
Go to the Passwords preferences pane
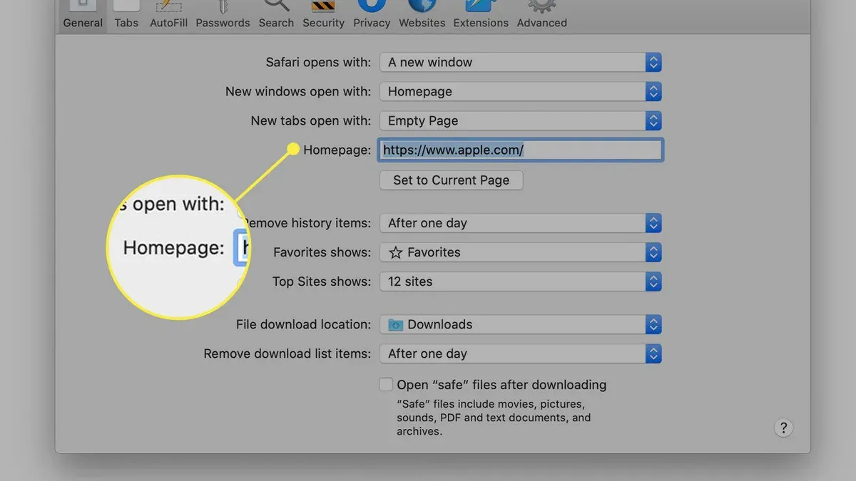pyautogui.click(x=223, y=15)
